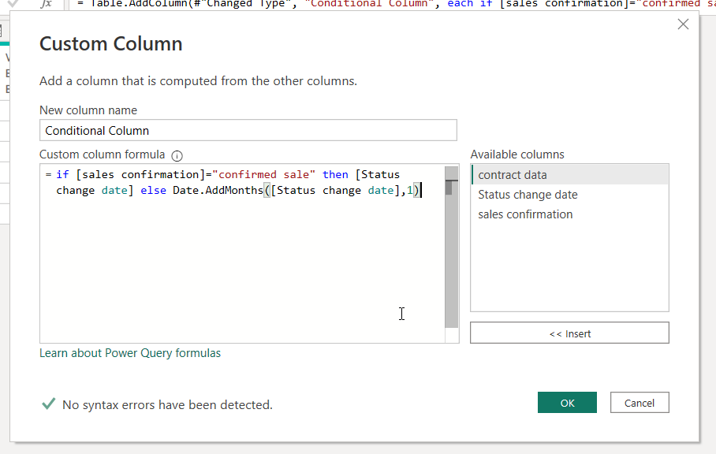
Task: Click the fx icon in formula bar
Action: (x=46, y=4)
